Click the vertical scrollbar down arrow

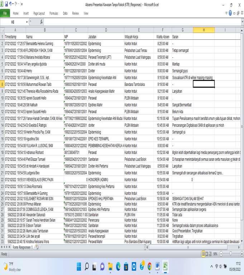(242, 241)
